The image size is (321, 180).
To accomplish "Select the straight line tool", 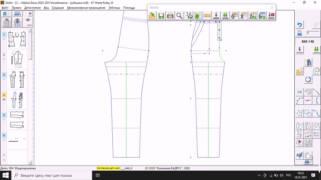I will coord(316,92).
